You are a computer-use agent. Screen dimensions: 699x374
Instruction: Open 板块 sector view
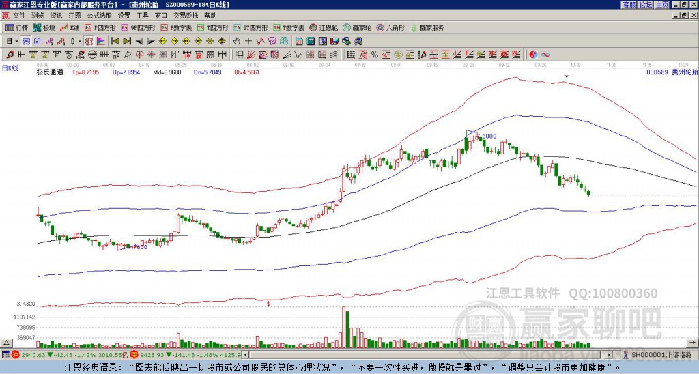[44, 27]
